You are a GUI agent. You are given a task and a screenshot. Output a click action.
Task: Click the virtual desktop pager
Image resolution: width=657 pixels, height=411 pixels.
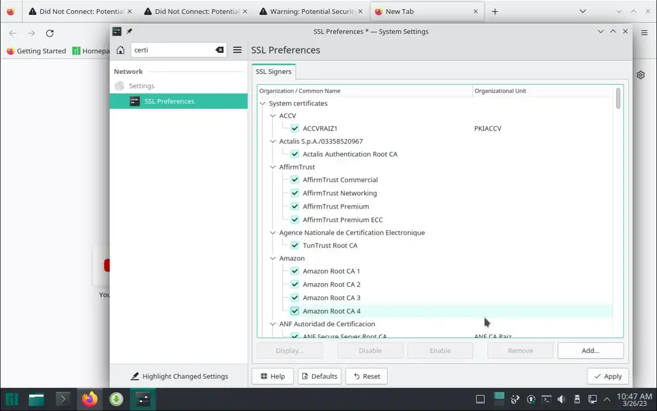coord(499,399)
